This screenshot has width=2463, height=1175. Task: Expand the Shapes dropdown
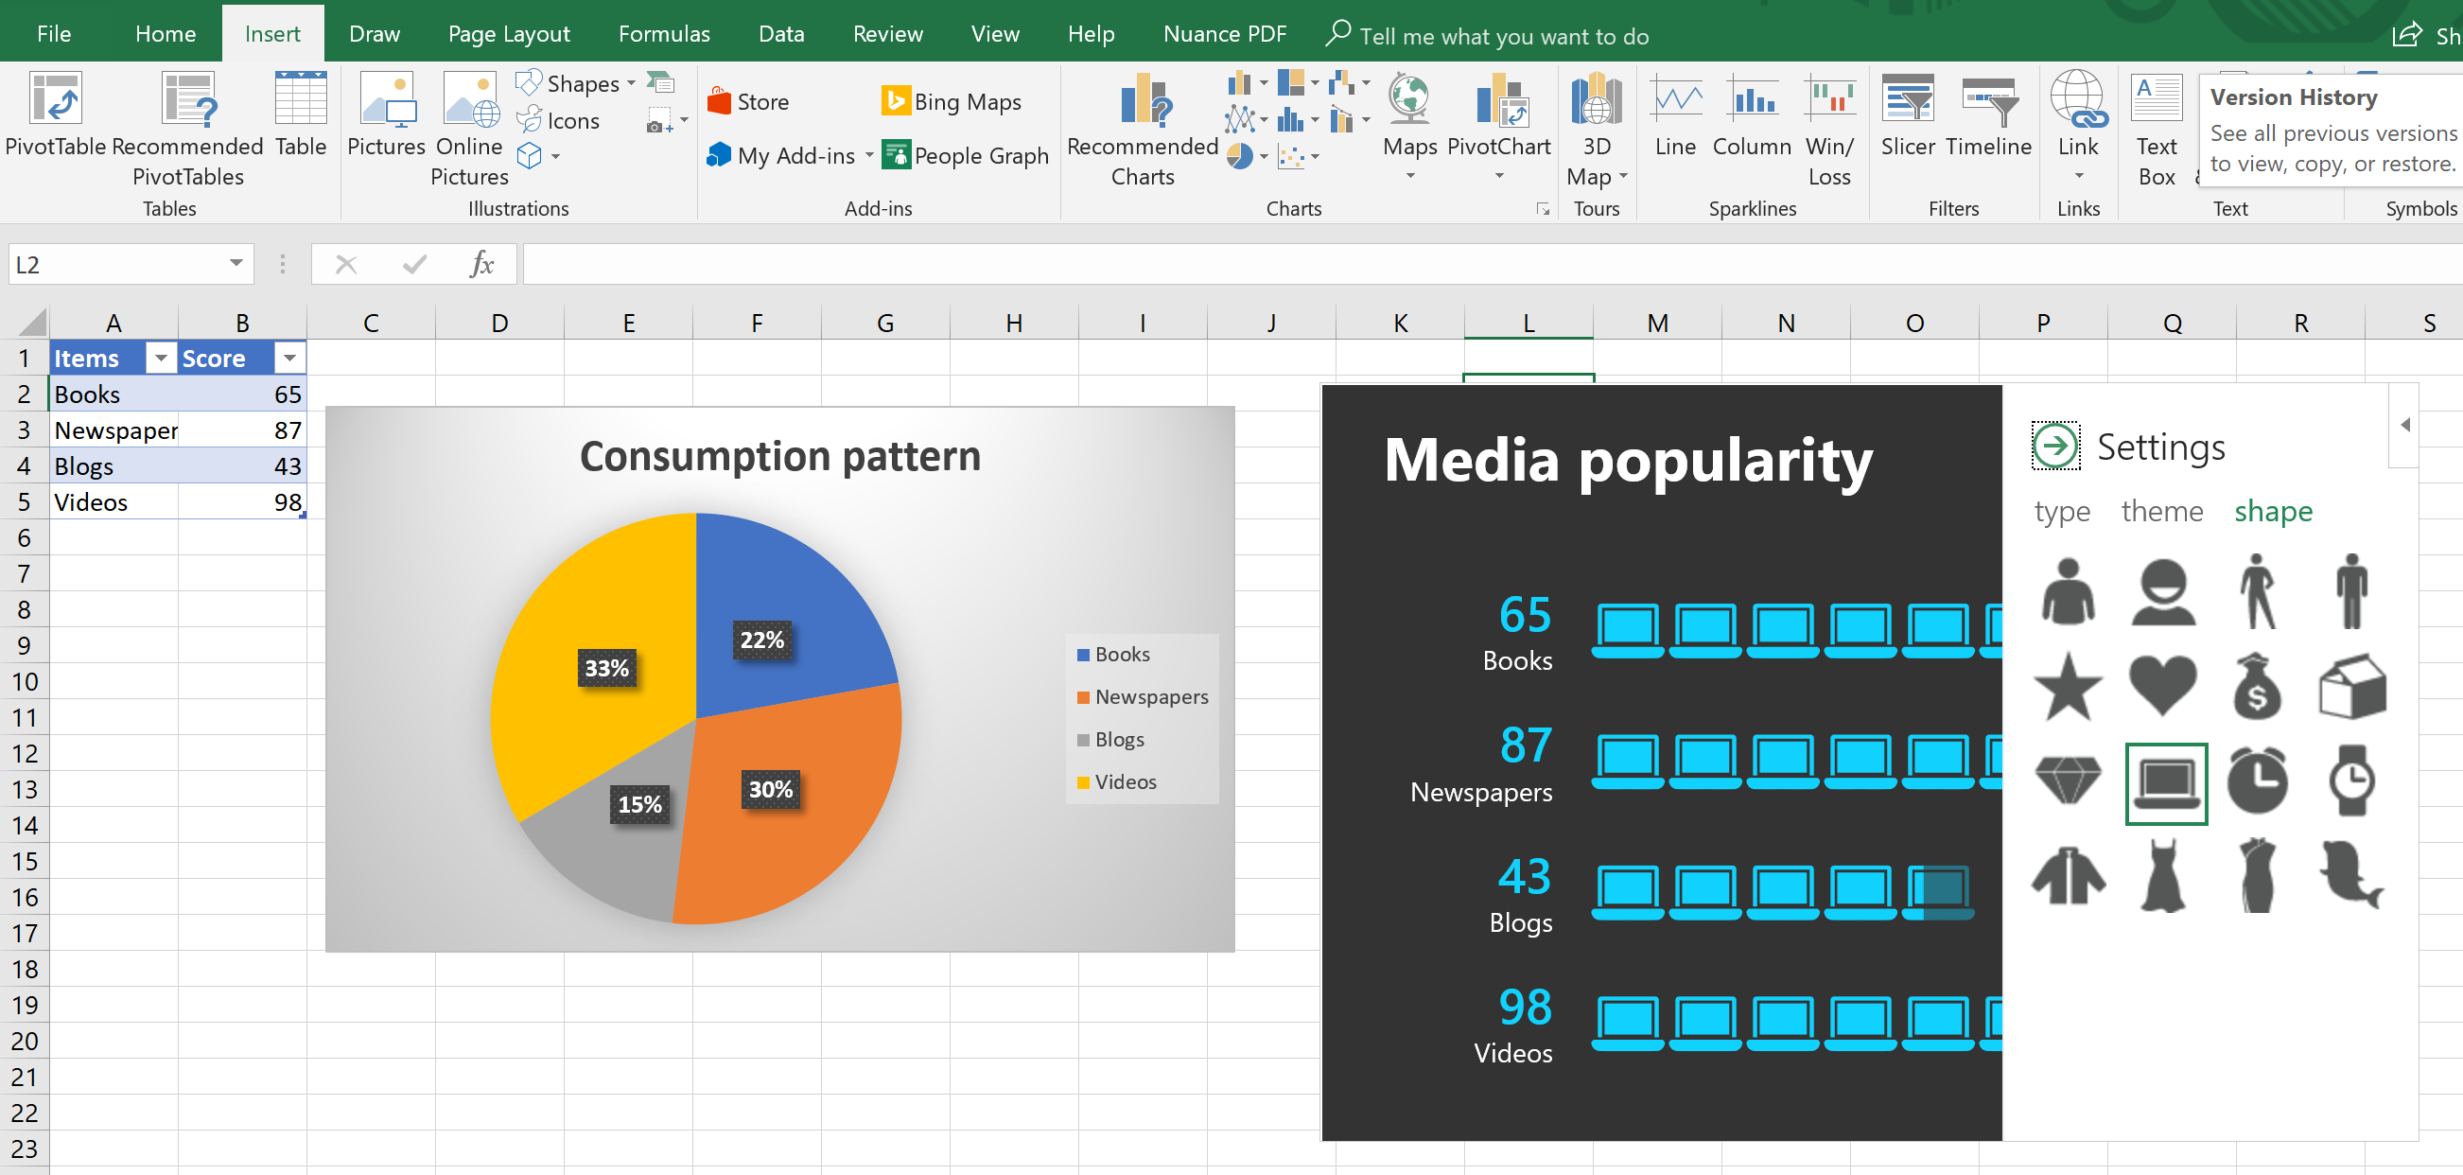pos(631,84)
